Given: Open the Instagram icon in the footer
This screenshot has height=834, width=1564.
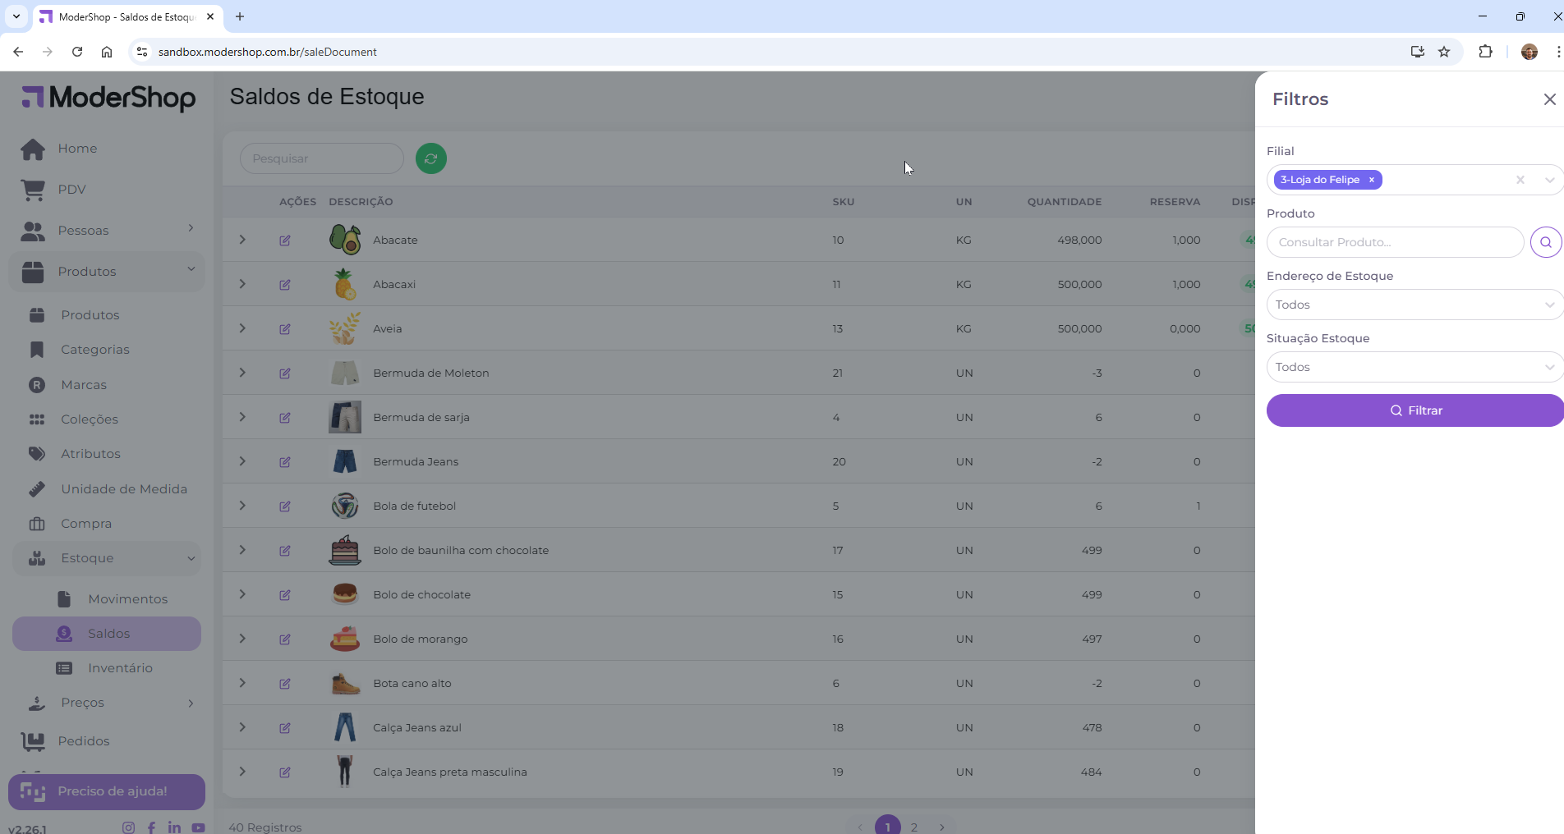Looking at the screenshot, I should click(x=128, y=827).
